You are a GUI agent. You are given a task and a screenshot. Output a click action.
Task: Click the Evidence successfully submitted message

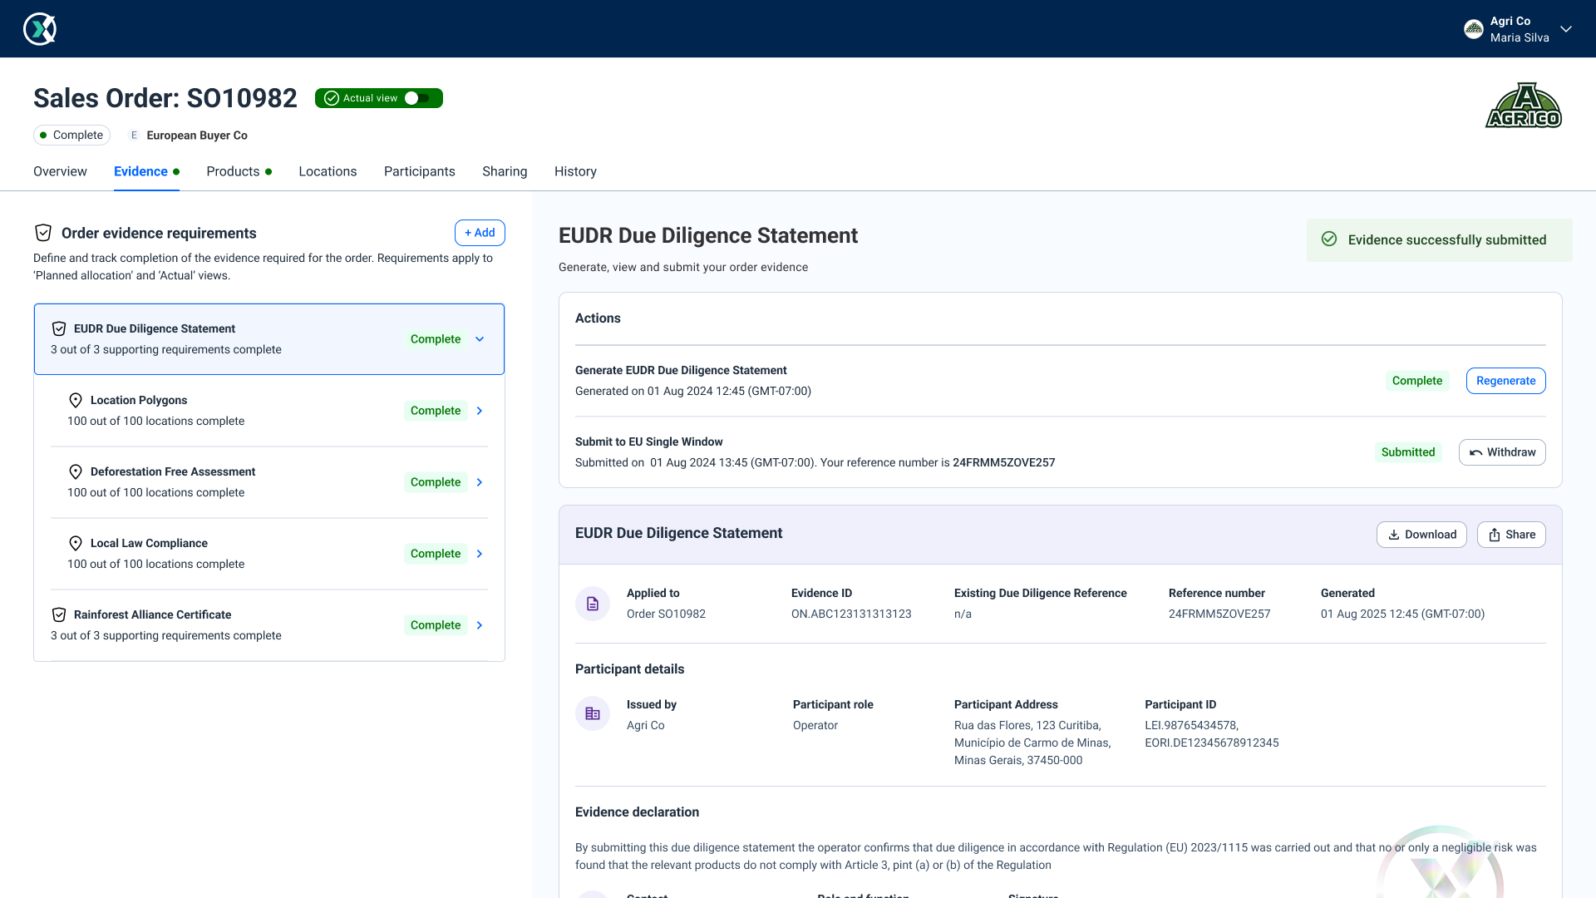[x=1447, y=240]
